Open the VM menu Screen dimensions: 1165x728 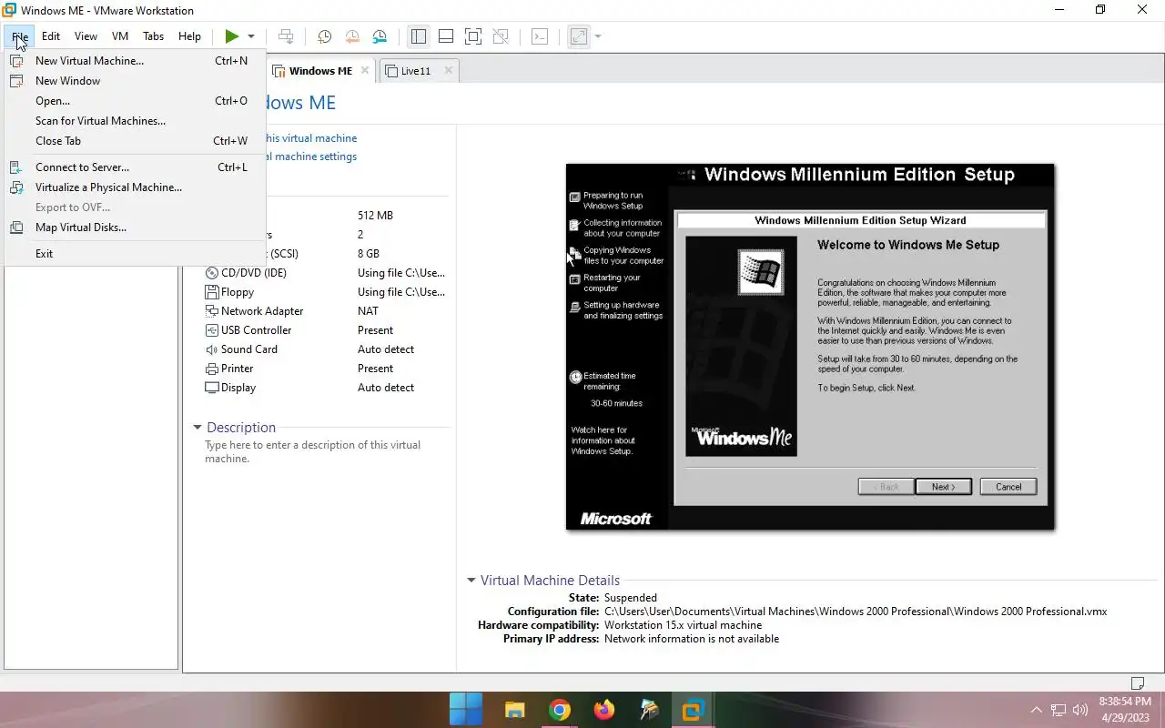(x=120, y=36)
